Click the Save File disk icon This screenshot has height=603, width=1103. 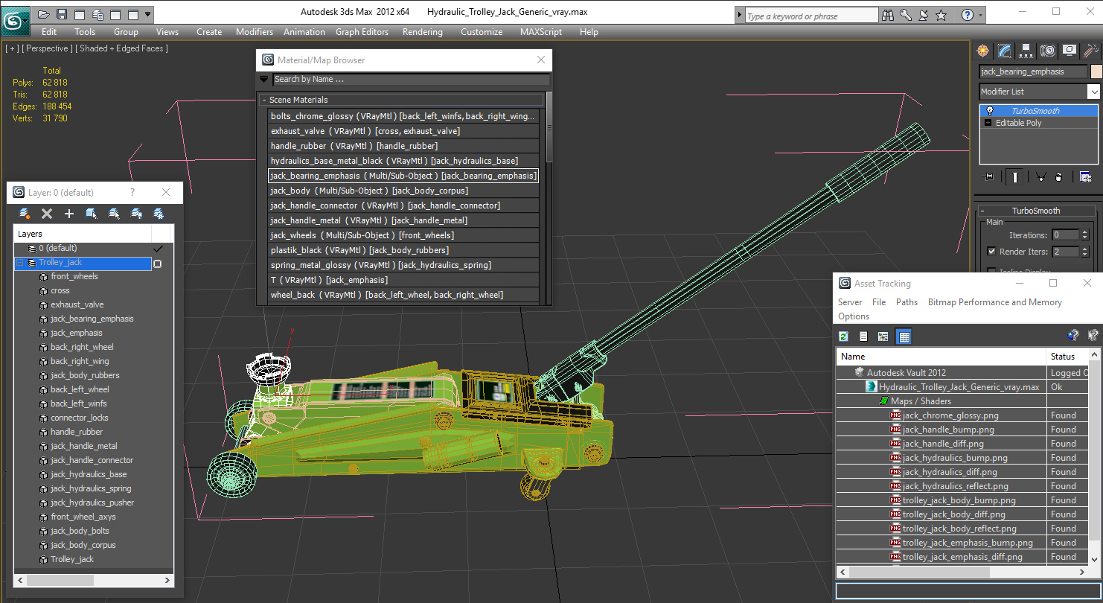pyautogui.click(x=62, y=14)
